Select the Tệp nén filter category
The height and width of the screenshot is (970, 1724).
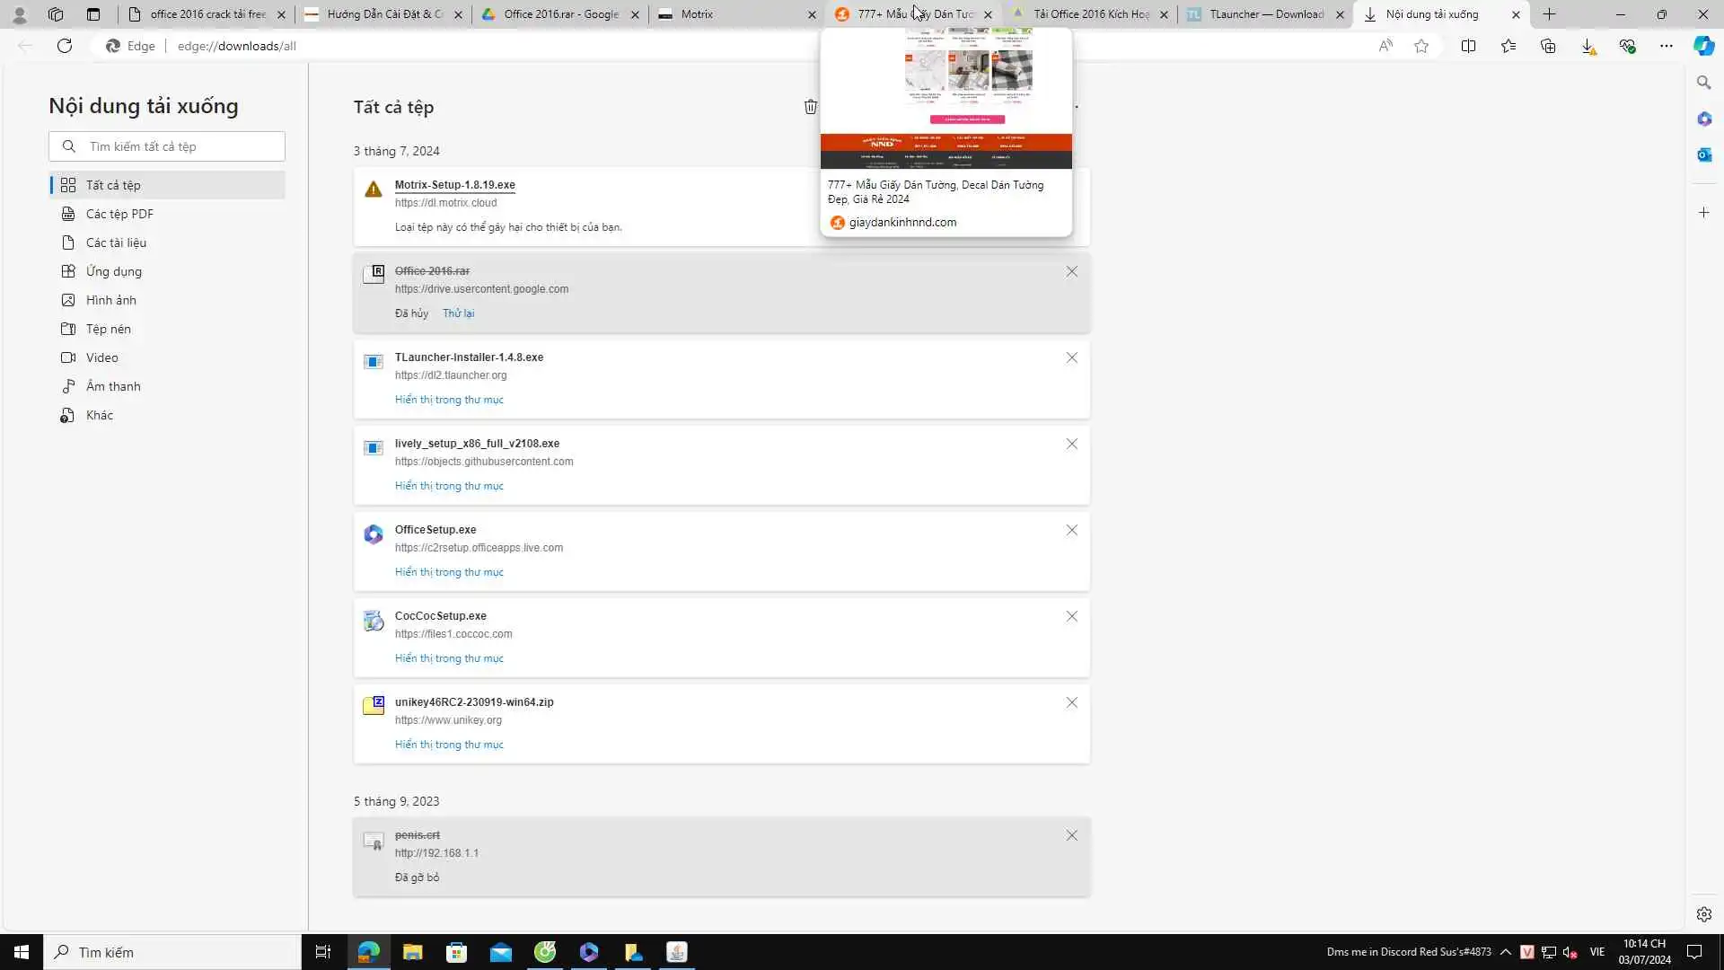click(109, 329)
